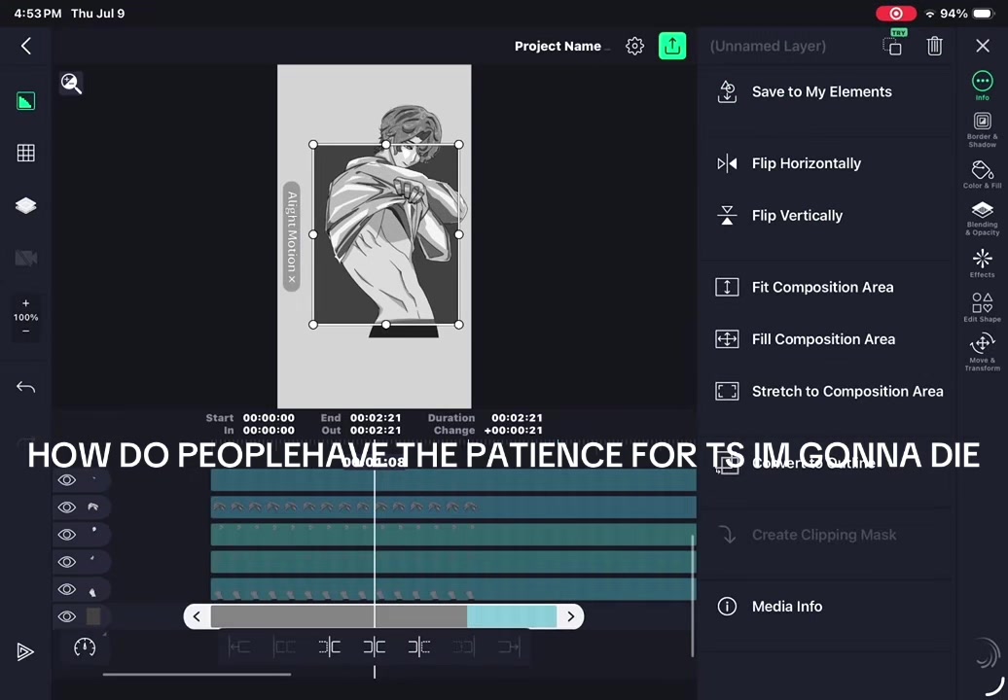Viewport: 1008px width, 700px height.
Task: Tap the green export share icon
Action: [x=671, y=46]
